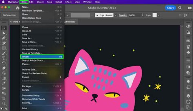
Task: Open the Edit menu
Action: [31, 2]
